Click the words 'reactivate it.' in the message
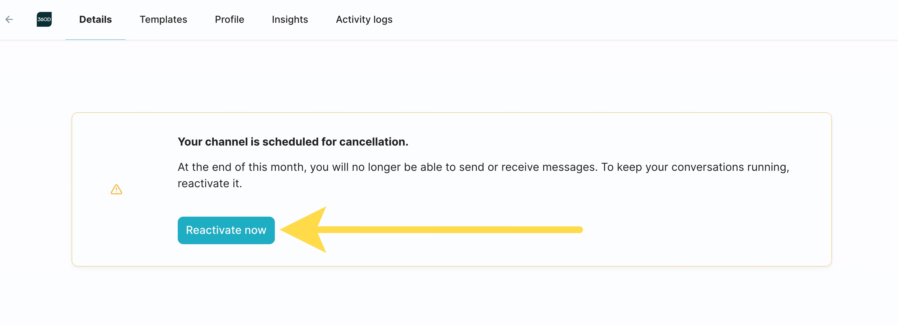The image size is (898, 325). (x=209, y=184)
